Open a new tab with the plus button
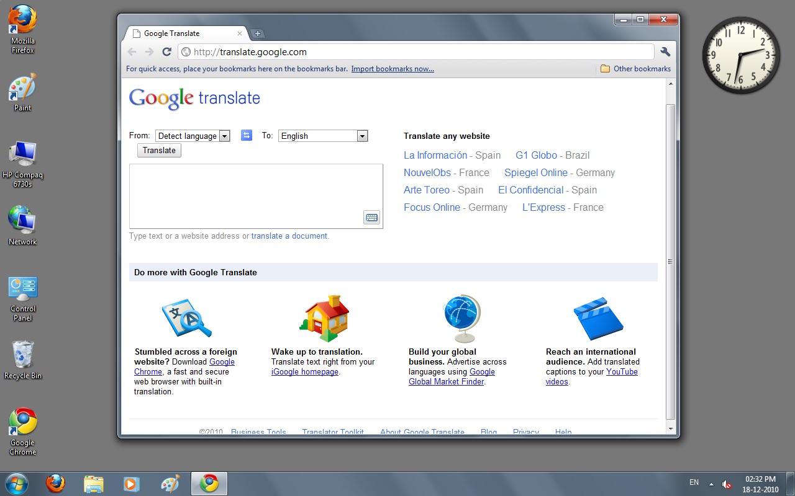The height and width of the screenshot is (496, 795). (258, 33)
